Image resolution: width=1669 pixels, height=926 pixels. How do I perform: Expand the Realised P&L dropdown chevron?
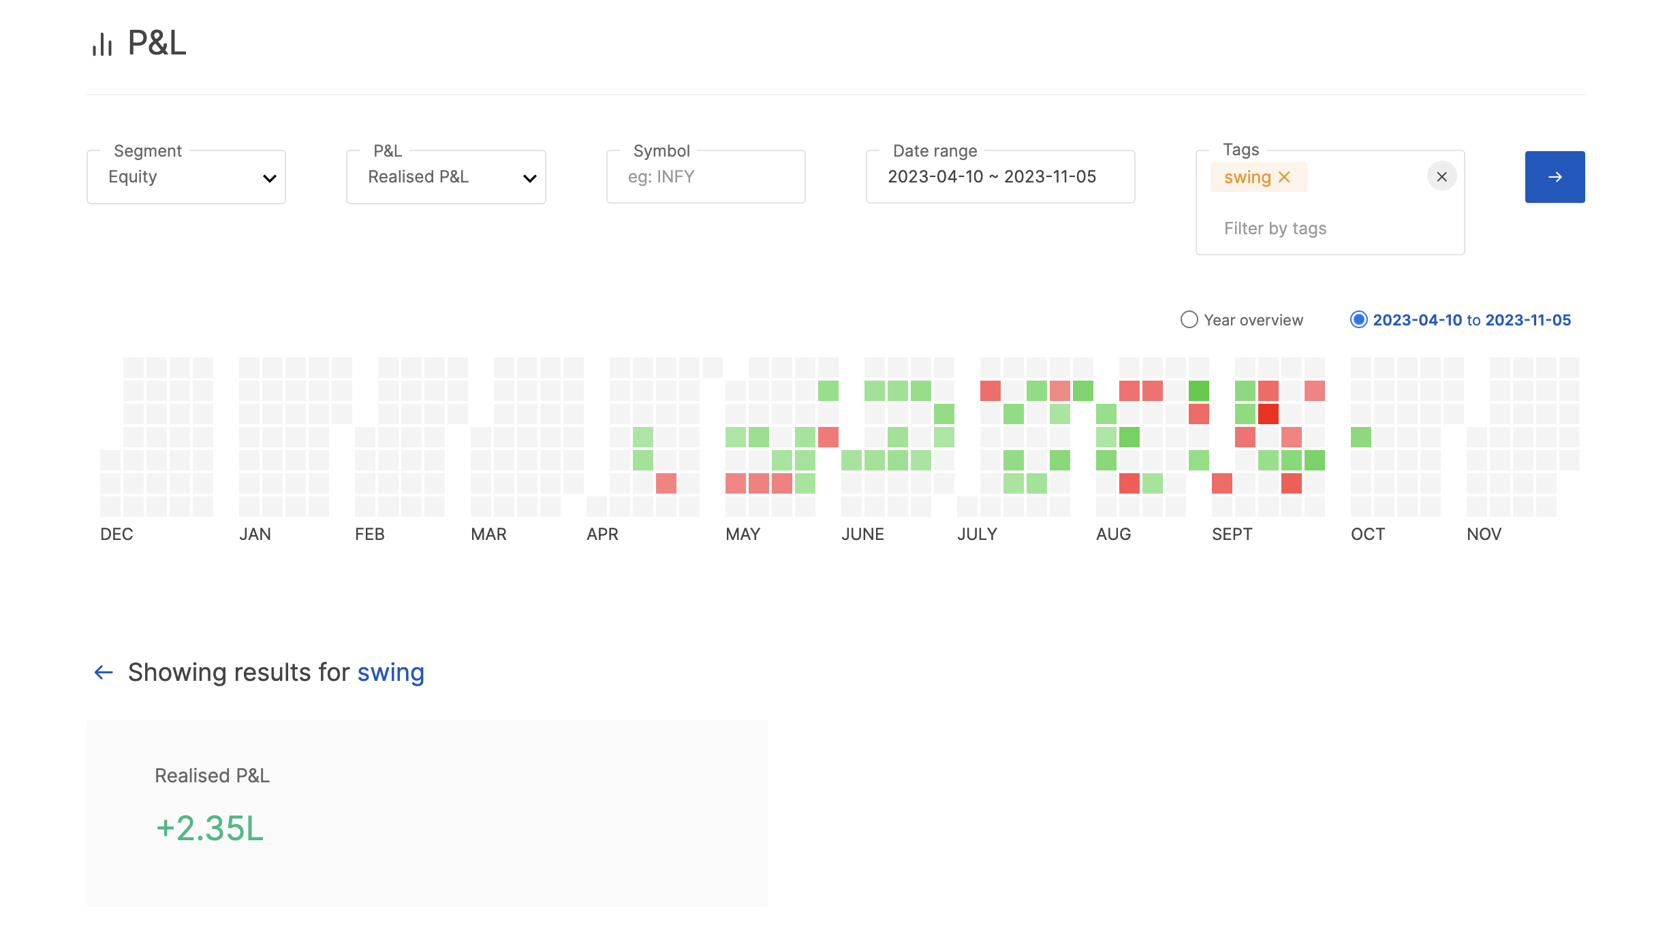[x=529, y=178]
